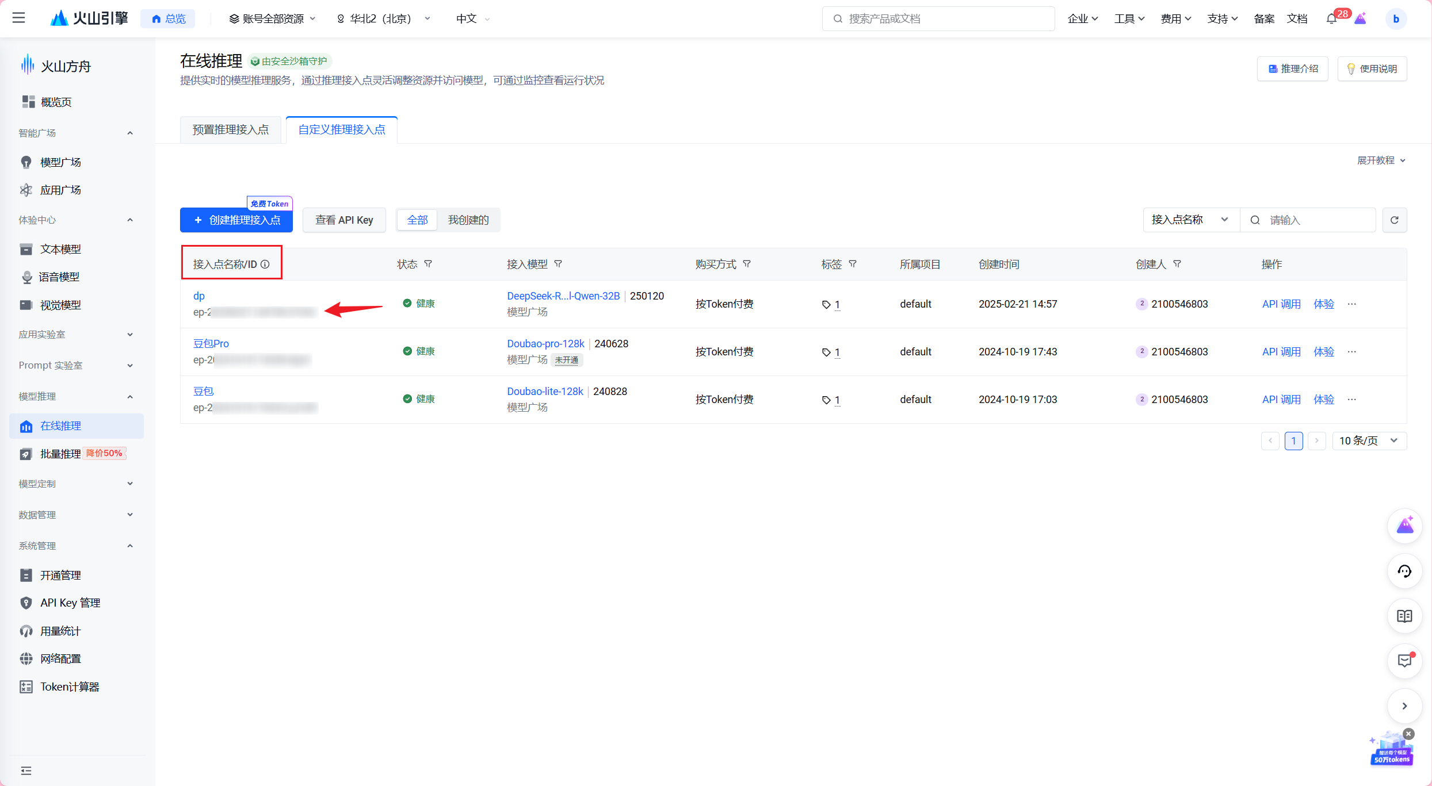Filter the 购买方式 column
The image size is (1432, 786).
coord(747,264)
